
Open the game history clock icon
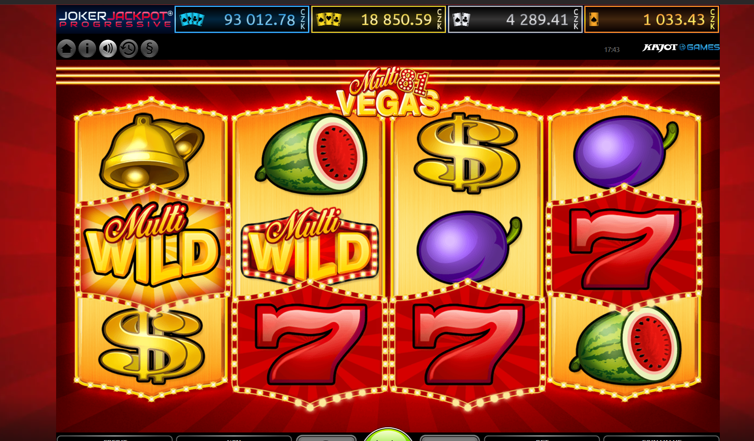click(x=129, y=49)
